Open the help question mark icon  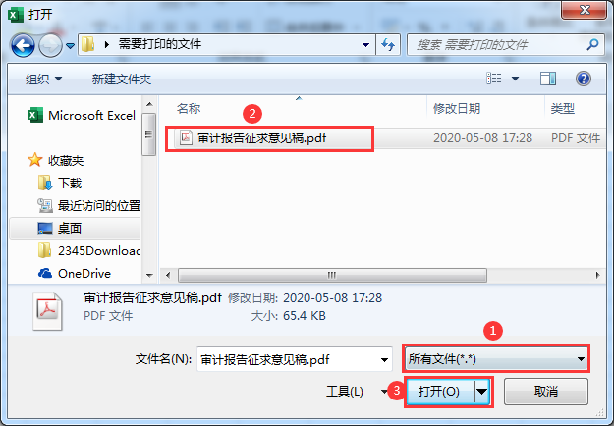(584, 79)
